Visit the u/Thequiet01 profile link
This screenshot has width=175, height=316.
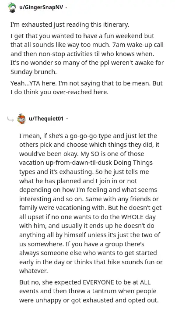point(46,118)
